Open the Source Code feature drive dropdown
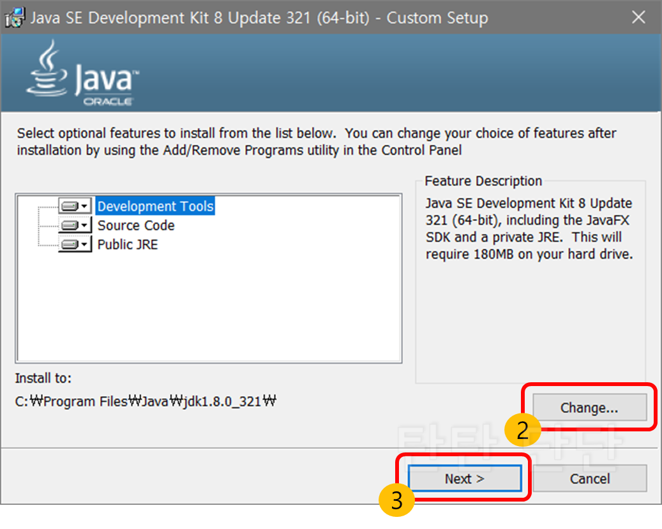 pos(75,225)
